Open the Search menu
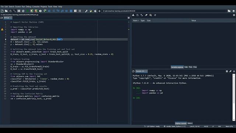This screenshot has height=133, width=236. coord(11,7)
